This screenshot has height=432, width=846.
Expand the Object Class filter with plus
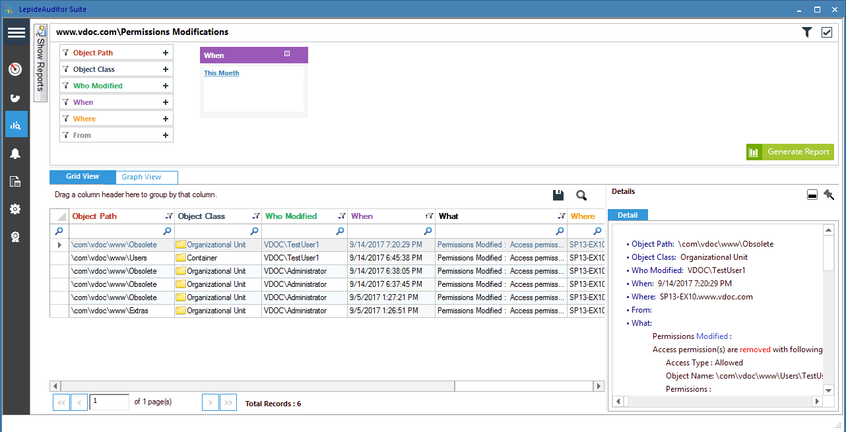click(x=166, y=69)
